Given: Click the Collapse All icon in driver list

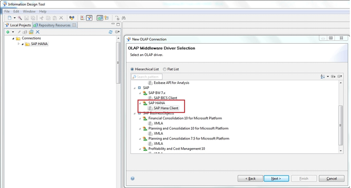Looking at the screenshot, I should 340,77.
